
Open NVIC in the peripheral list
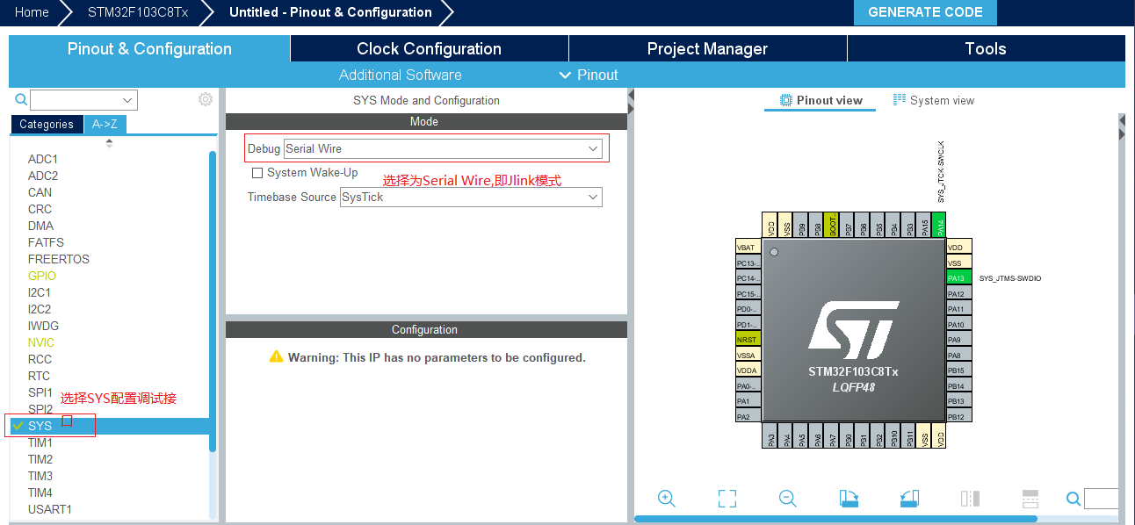tap(41, 342)
